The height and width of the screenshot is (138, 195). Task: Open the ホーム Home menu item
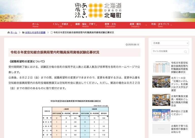point(36,25)
